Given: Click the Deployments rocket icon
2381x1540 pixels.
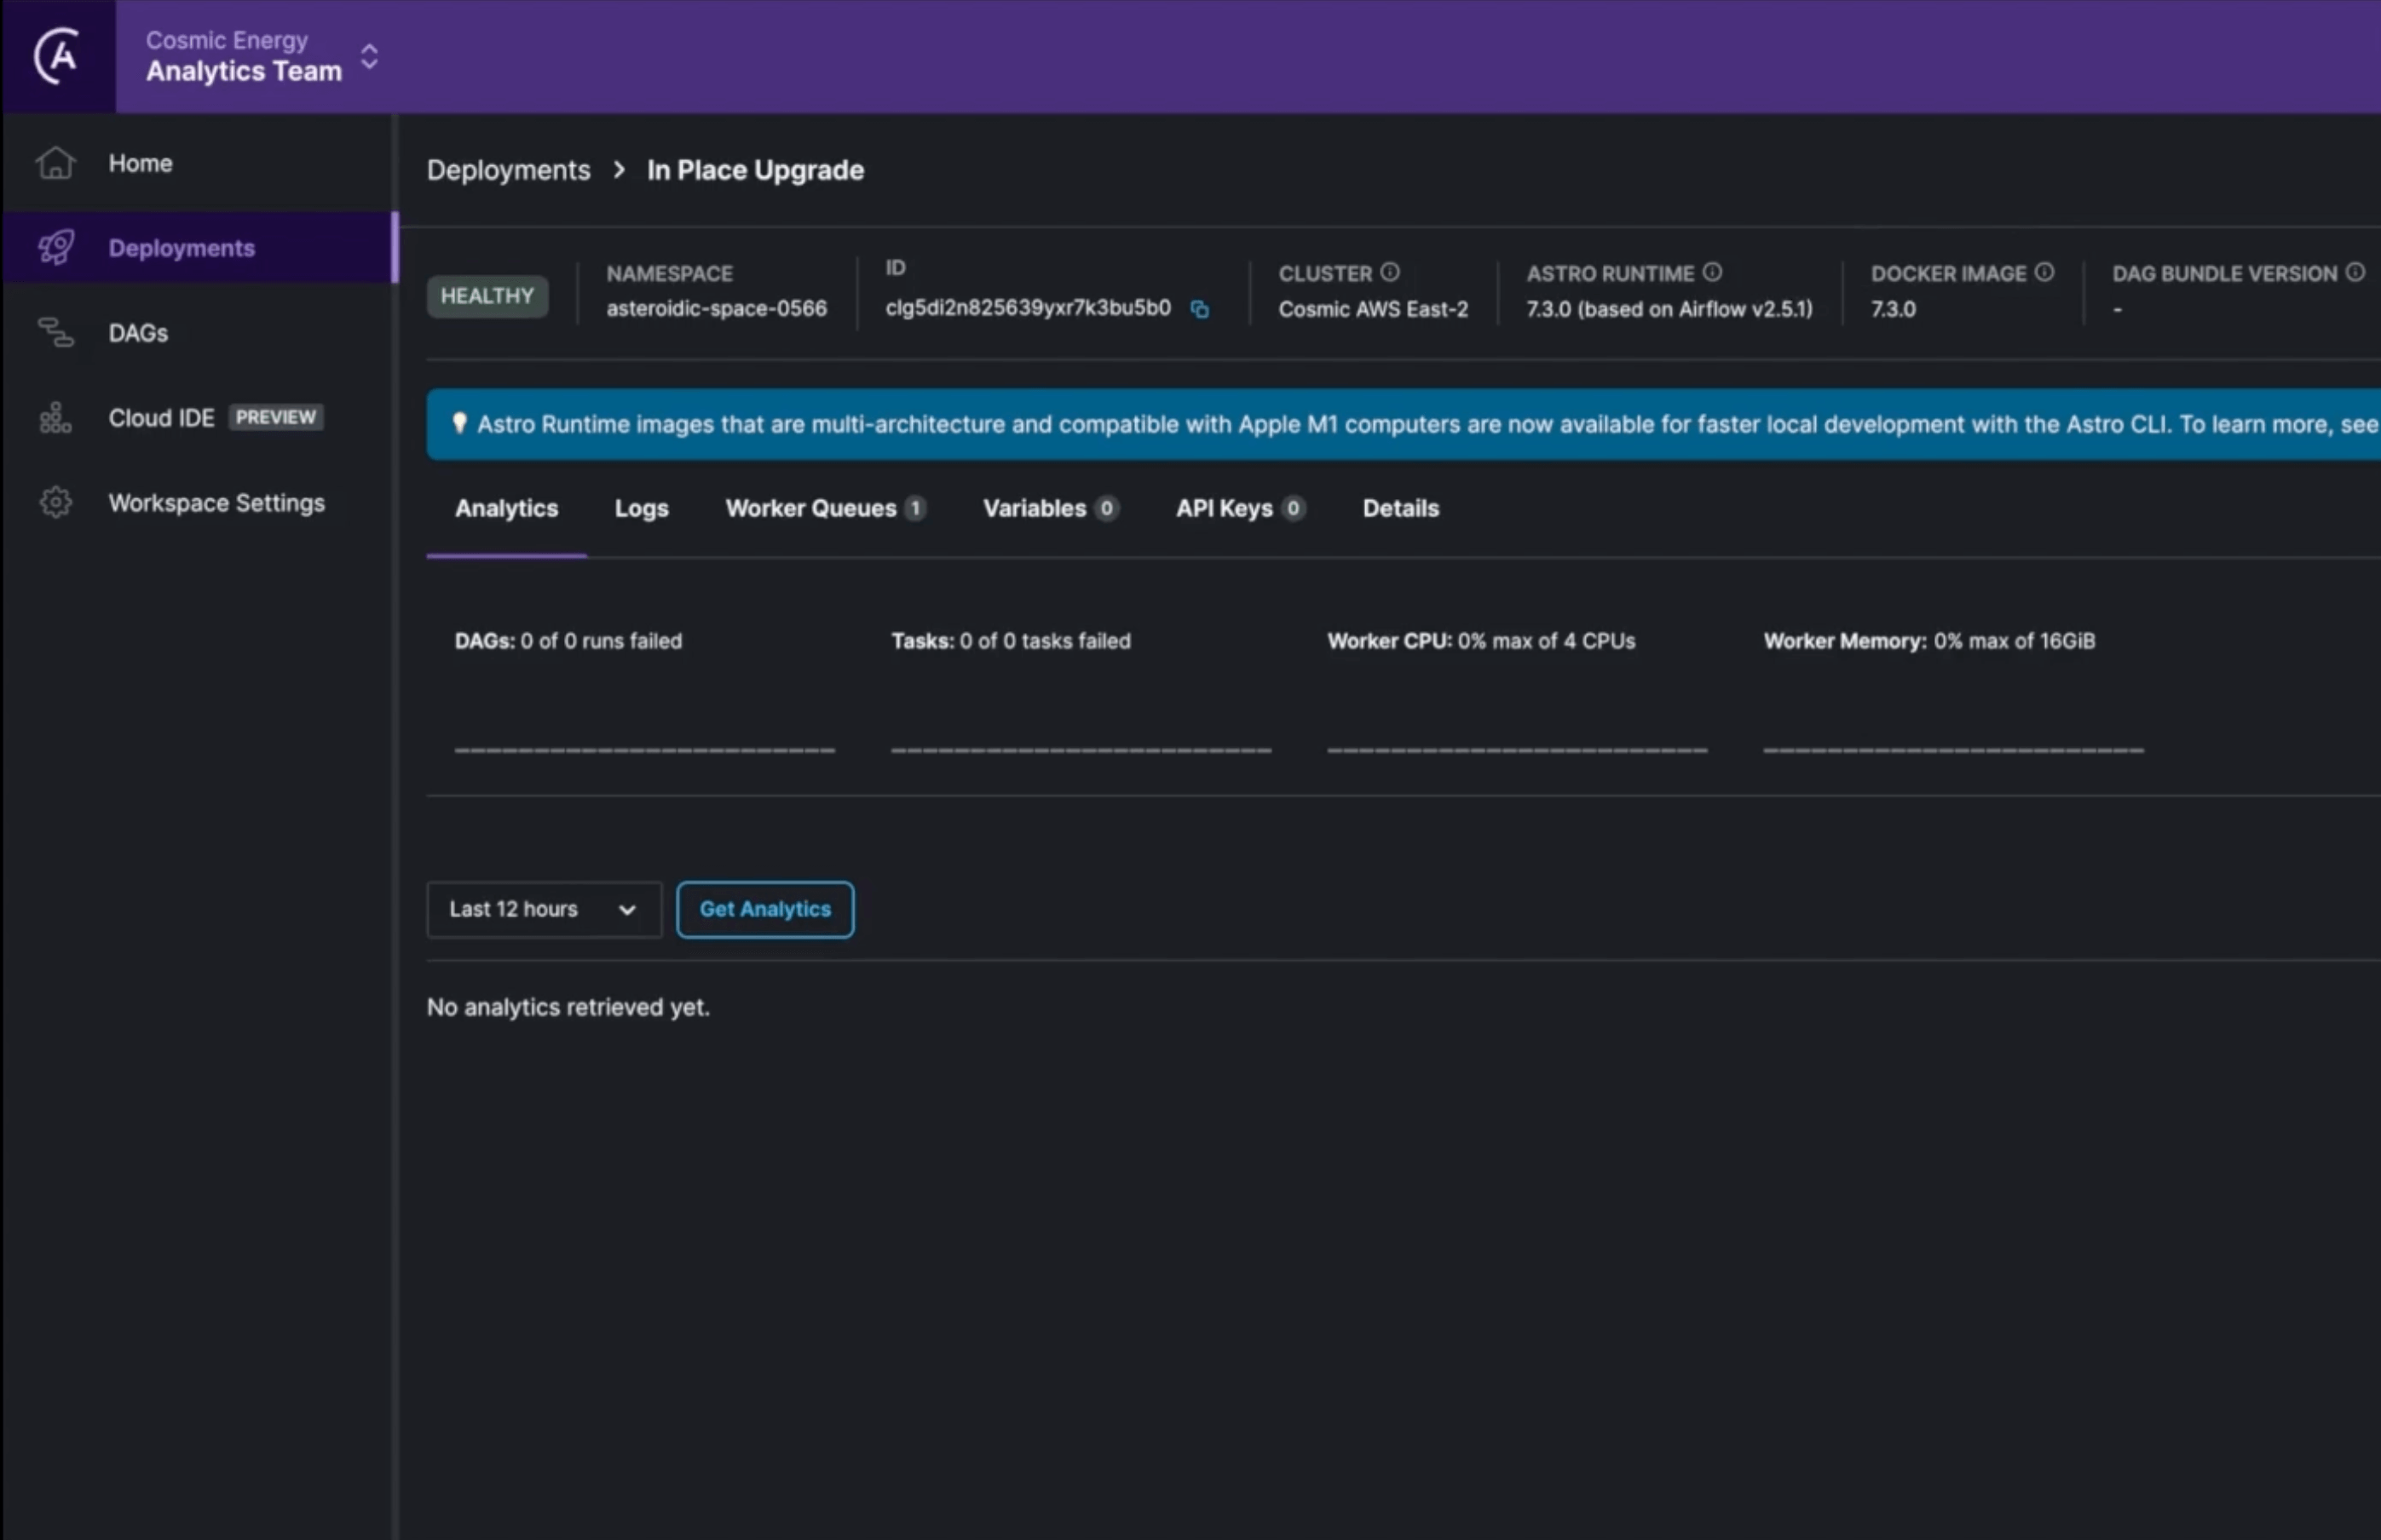Looking at the screenshot, I should (x=55, y=247).
